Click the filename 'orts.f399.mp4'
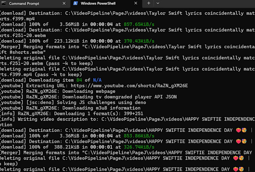Image resolution: width=255 pixels, height=172 pixels. click(17, 19)
